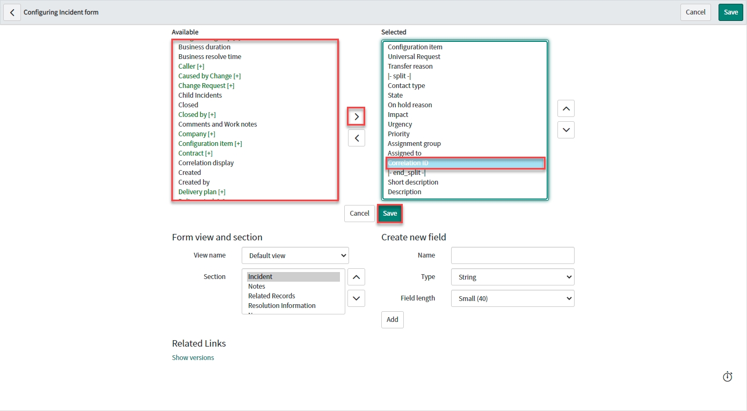
Task: Move section up using arrow button
Action: click(x=357, y=277)
